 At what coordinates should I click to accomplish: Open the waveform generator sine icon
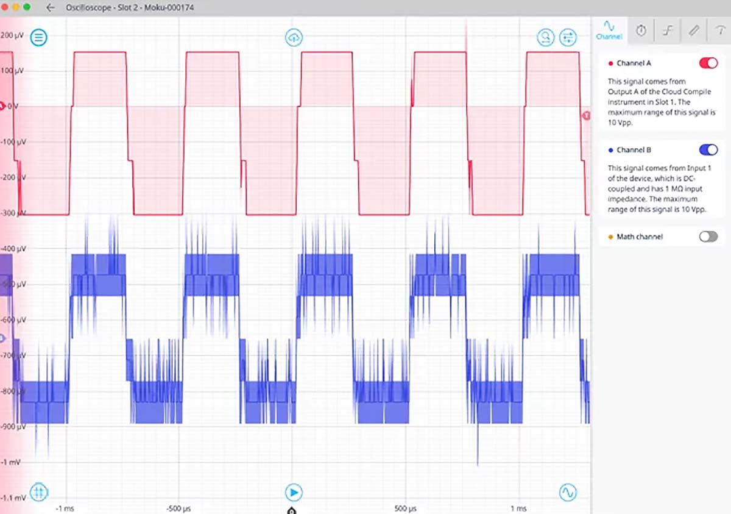568,491
